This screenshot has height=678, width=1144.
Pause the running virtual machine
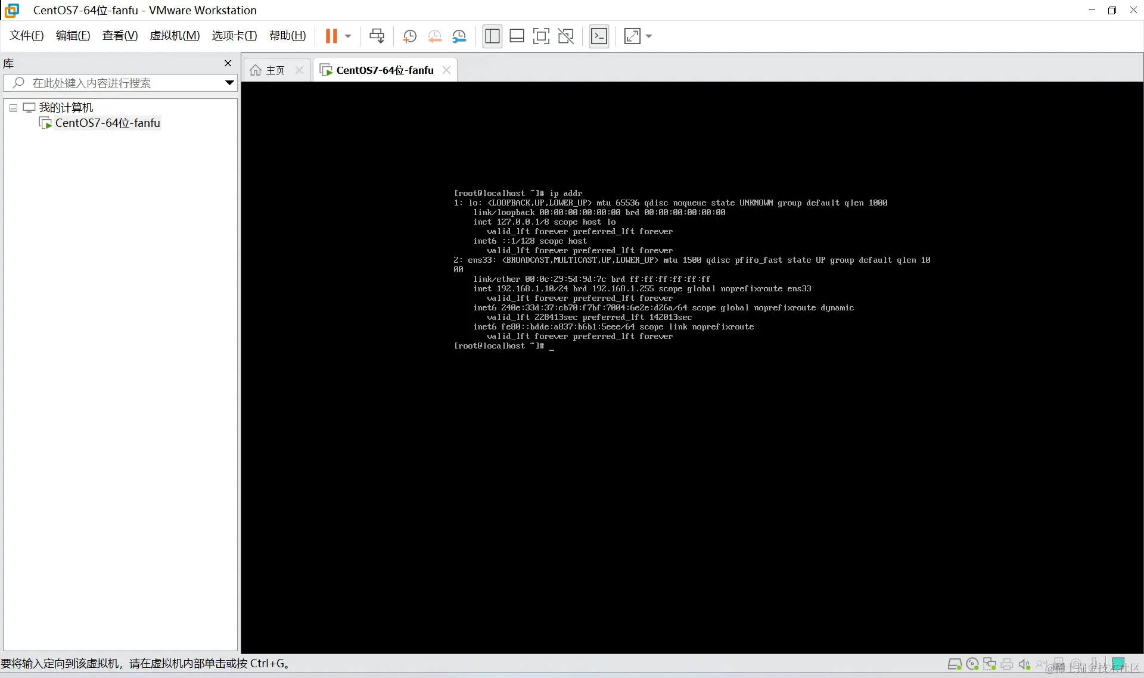331,36
